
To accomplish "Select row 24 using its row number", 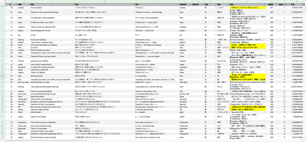I will click(3, 87).
